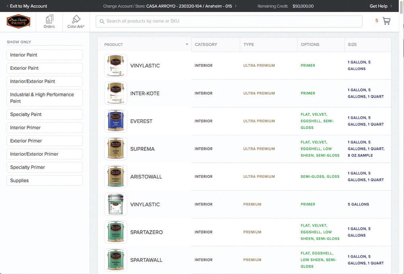
Task: Open Inter-Kote paint can thumbnail
Action: click(x=116, y=93)
